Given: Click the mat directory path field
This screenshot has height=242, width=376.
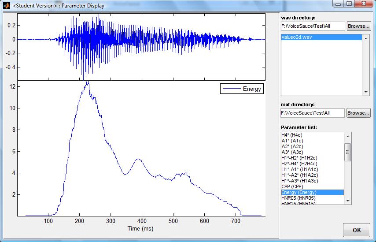Looking at the screenshot, I should pyautogui.click(x=313, y=113).
